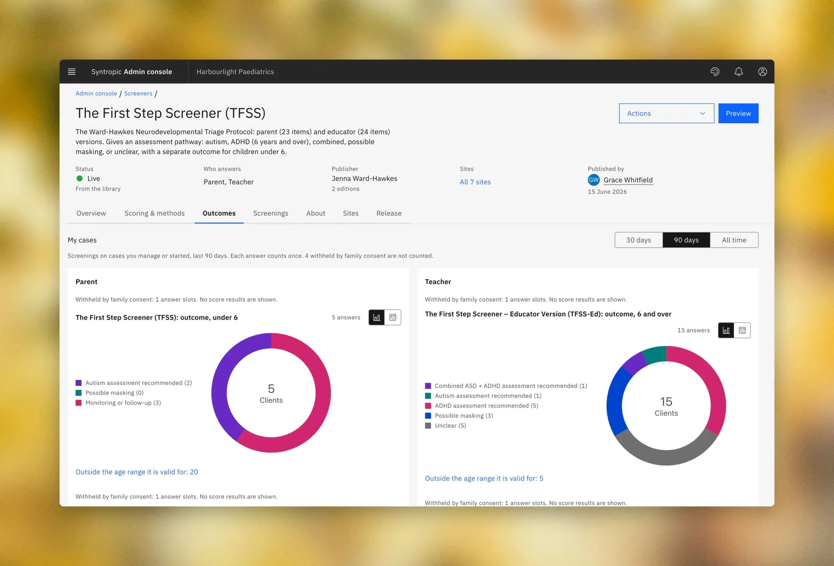Follow the Admin console breadcrumb
This screenshot has width=834, height=566.
(96, 93)
